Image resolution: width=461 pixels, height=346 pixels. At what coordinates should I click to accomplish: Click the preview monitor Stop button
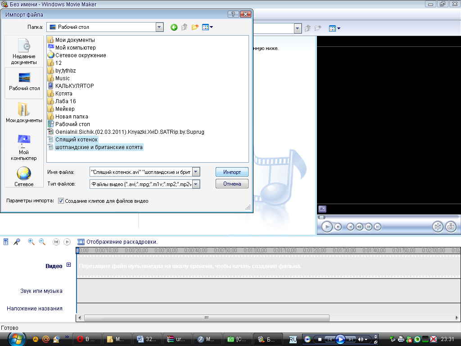pyautogui.click(x=338, y=227)
